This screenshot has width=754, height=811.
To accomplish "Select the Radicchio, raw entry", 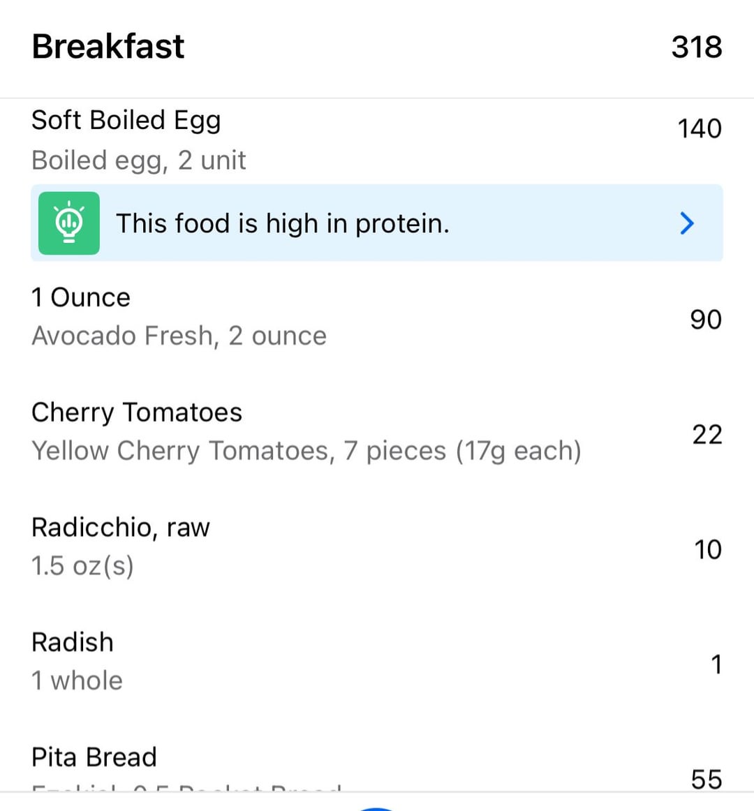I will [x=377, y=546].
